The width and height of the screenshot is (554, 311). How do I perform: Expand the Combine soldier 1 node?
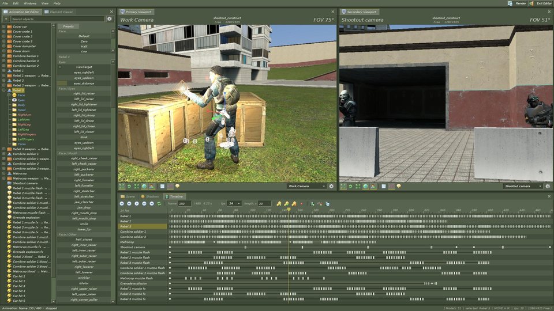(x=4, y=154)
